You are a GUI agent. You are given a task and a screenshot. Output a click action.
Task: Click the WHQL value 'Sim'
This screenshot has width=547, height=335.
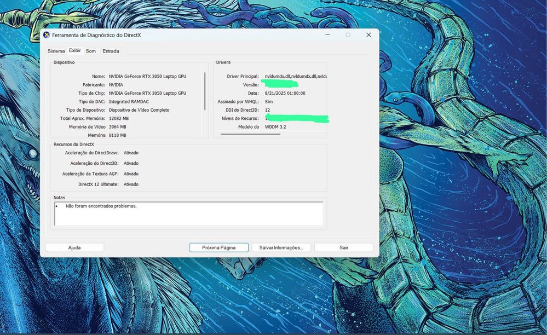pyautogui.click(x=269, y=101)
